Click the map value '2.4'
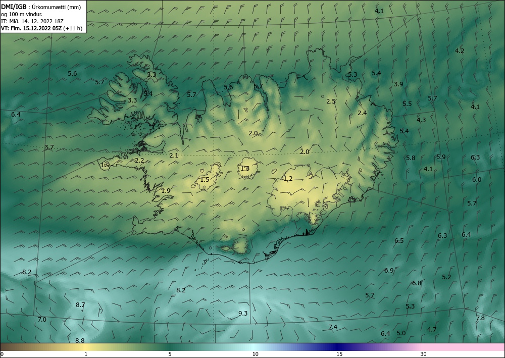The width and height of the screenshot is (505, 358). pyautogui.click(x=362, y=113)
